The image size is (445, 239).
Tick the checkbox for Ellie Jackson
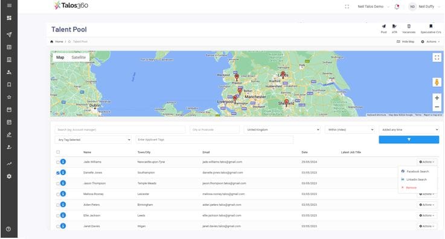click(58, 216)
